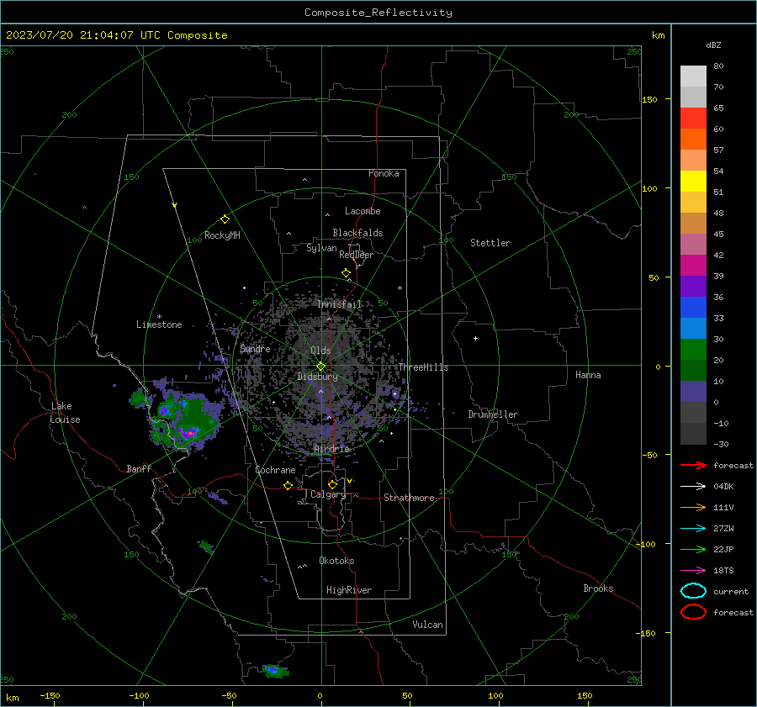Click the magenta 18TS arrow symbol
The height and width of the screenshot is (707, 757).
(x=693, y=571)
